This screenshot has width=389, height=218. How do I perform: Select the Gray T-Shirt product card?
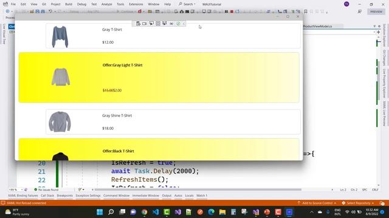pyautogui.click(x=173, y=36)
